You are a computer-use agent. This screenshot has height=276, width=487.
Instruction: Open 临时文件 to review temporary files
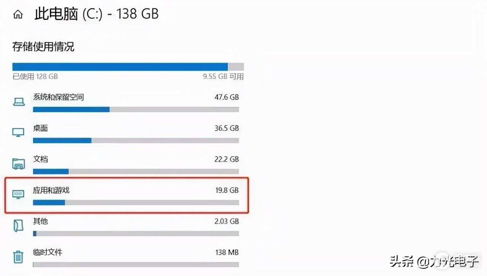(x=48, y=252)
